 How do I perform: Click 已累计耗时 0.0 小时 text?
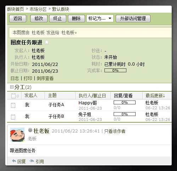coord(125,64)
